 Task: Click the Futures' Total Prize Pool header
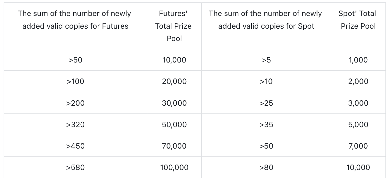[x=174, y=26]
